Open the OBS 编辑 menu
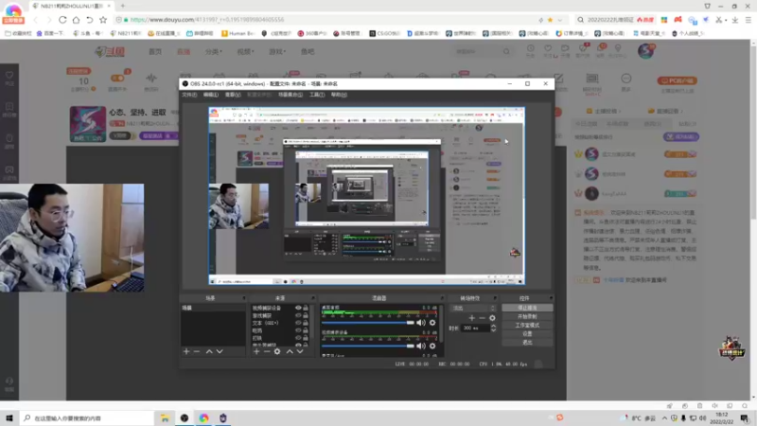 click(x=210, y=95)
